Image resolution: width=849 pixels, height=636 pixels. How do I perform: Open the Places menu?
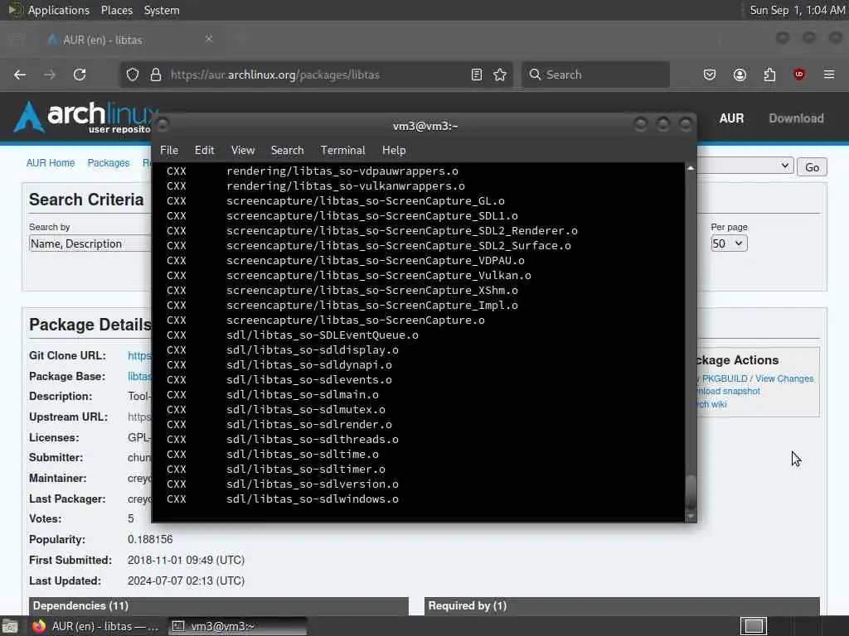pyautogui.click(x=116, y=10)
